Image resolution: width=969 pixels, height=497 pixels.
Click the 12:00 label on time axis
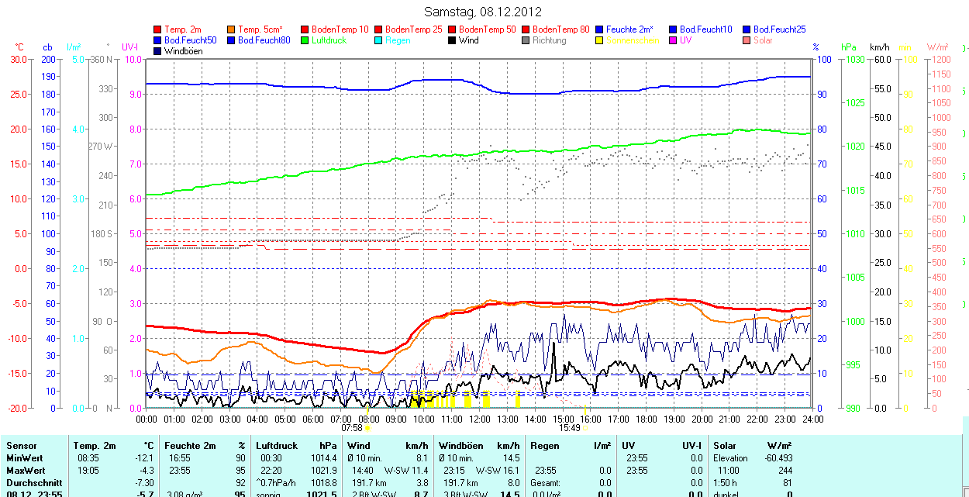pyautogui.click(x=479, y=419)
